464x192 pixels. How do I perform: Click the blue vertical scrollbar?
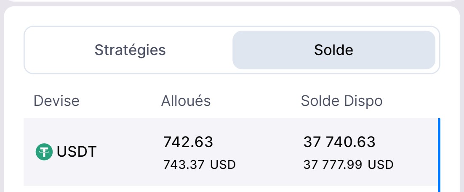tap(439, 155)
